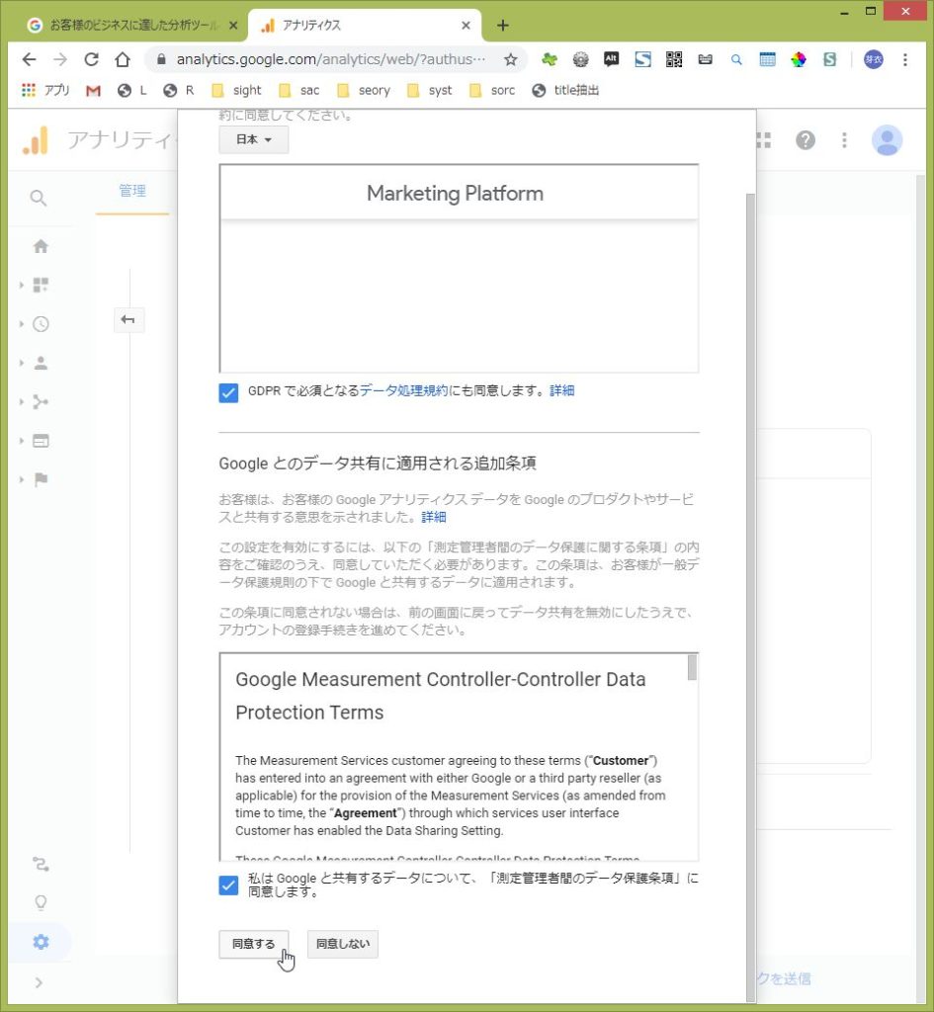Open the 日本 country dropdown
Screen dimensions: 934x1012
click(254, 139)
